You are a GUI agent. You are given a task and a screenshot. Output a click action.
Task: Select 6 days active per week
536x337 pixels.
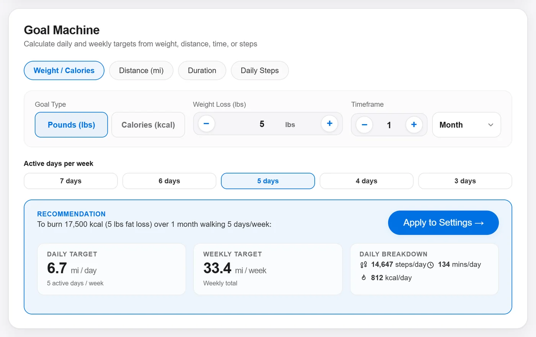click(169, 181)
